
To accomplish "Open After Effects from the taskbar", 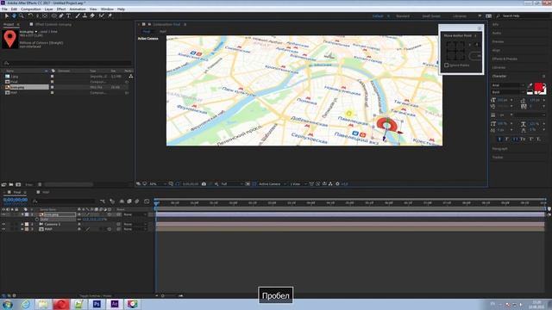I will [x=115, y=304].
